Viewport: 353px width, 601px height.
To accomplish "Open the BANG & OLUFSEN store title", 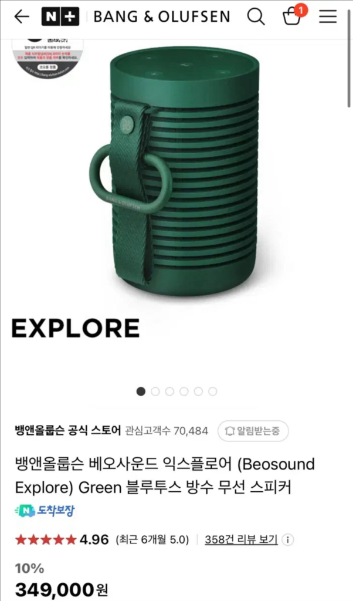I will (x=162, y=17).
